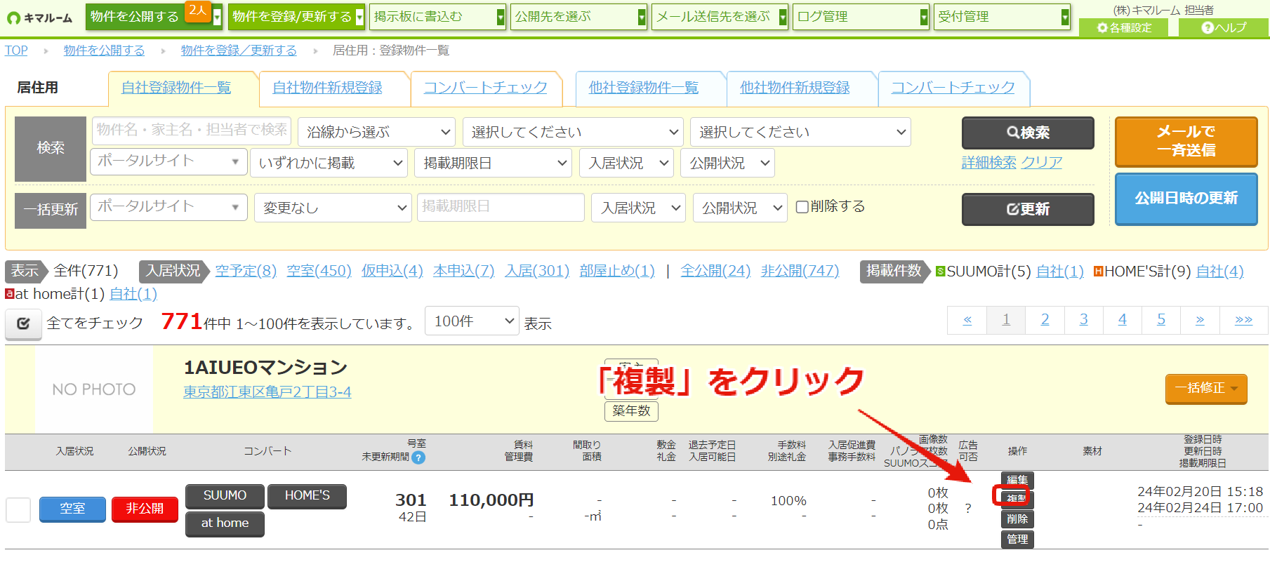This screenshot has height=562, width=1270.
Task: Open the 入居状況 dropdown in search row
Action: tap(627, 163)
